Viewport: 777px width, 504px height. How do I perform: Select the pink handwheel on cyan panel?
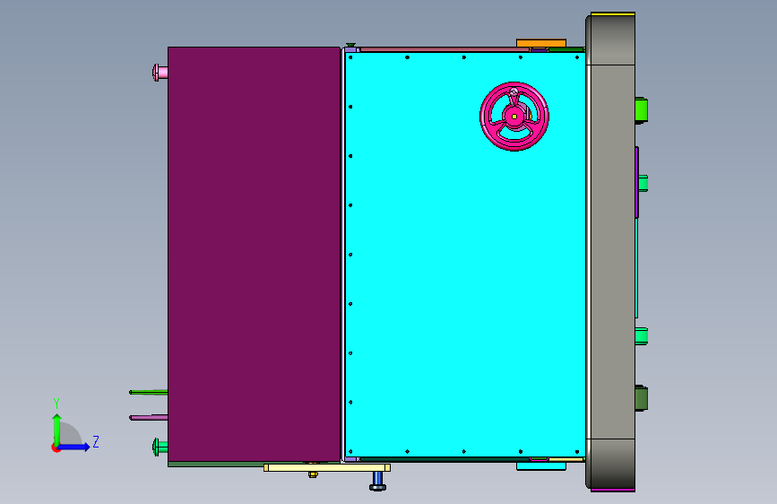click(514, 117)
